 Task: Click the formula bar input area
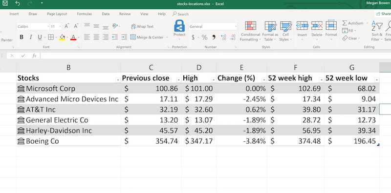tap(216, 56)
